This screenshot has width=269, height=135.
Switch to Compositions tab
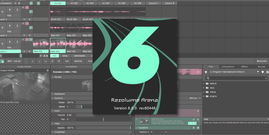228,67
